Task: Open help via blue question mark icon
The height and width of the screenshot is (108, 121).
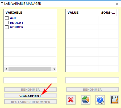Action: point(100,100)
